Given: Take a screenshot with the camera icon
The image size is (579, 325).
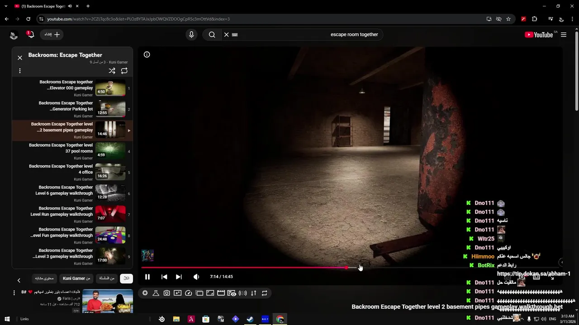Looking at the screenshot, I should tap(167, 293).
